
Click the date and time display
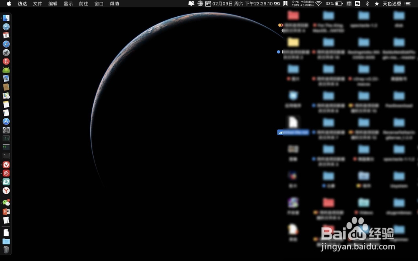[x=242, y=3]
